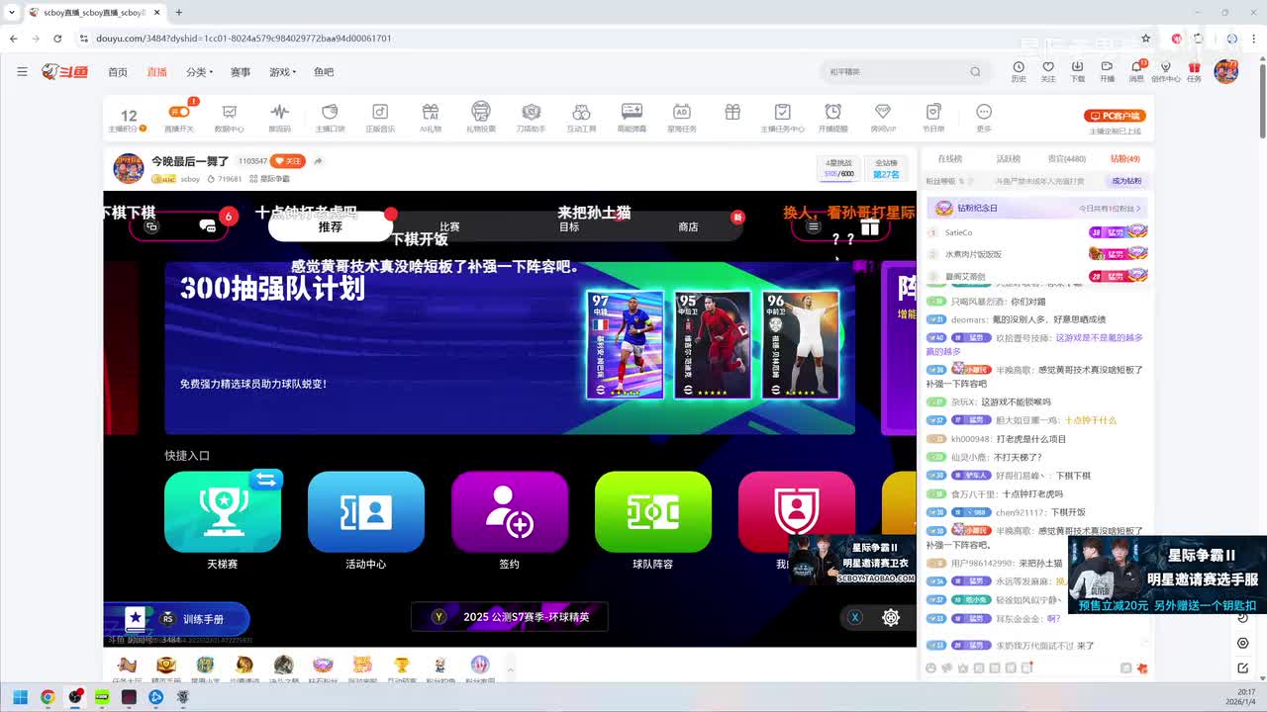Switch to the 贵宾(4480) tab

click(1067, 158)
